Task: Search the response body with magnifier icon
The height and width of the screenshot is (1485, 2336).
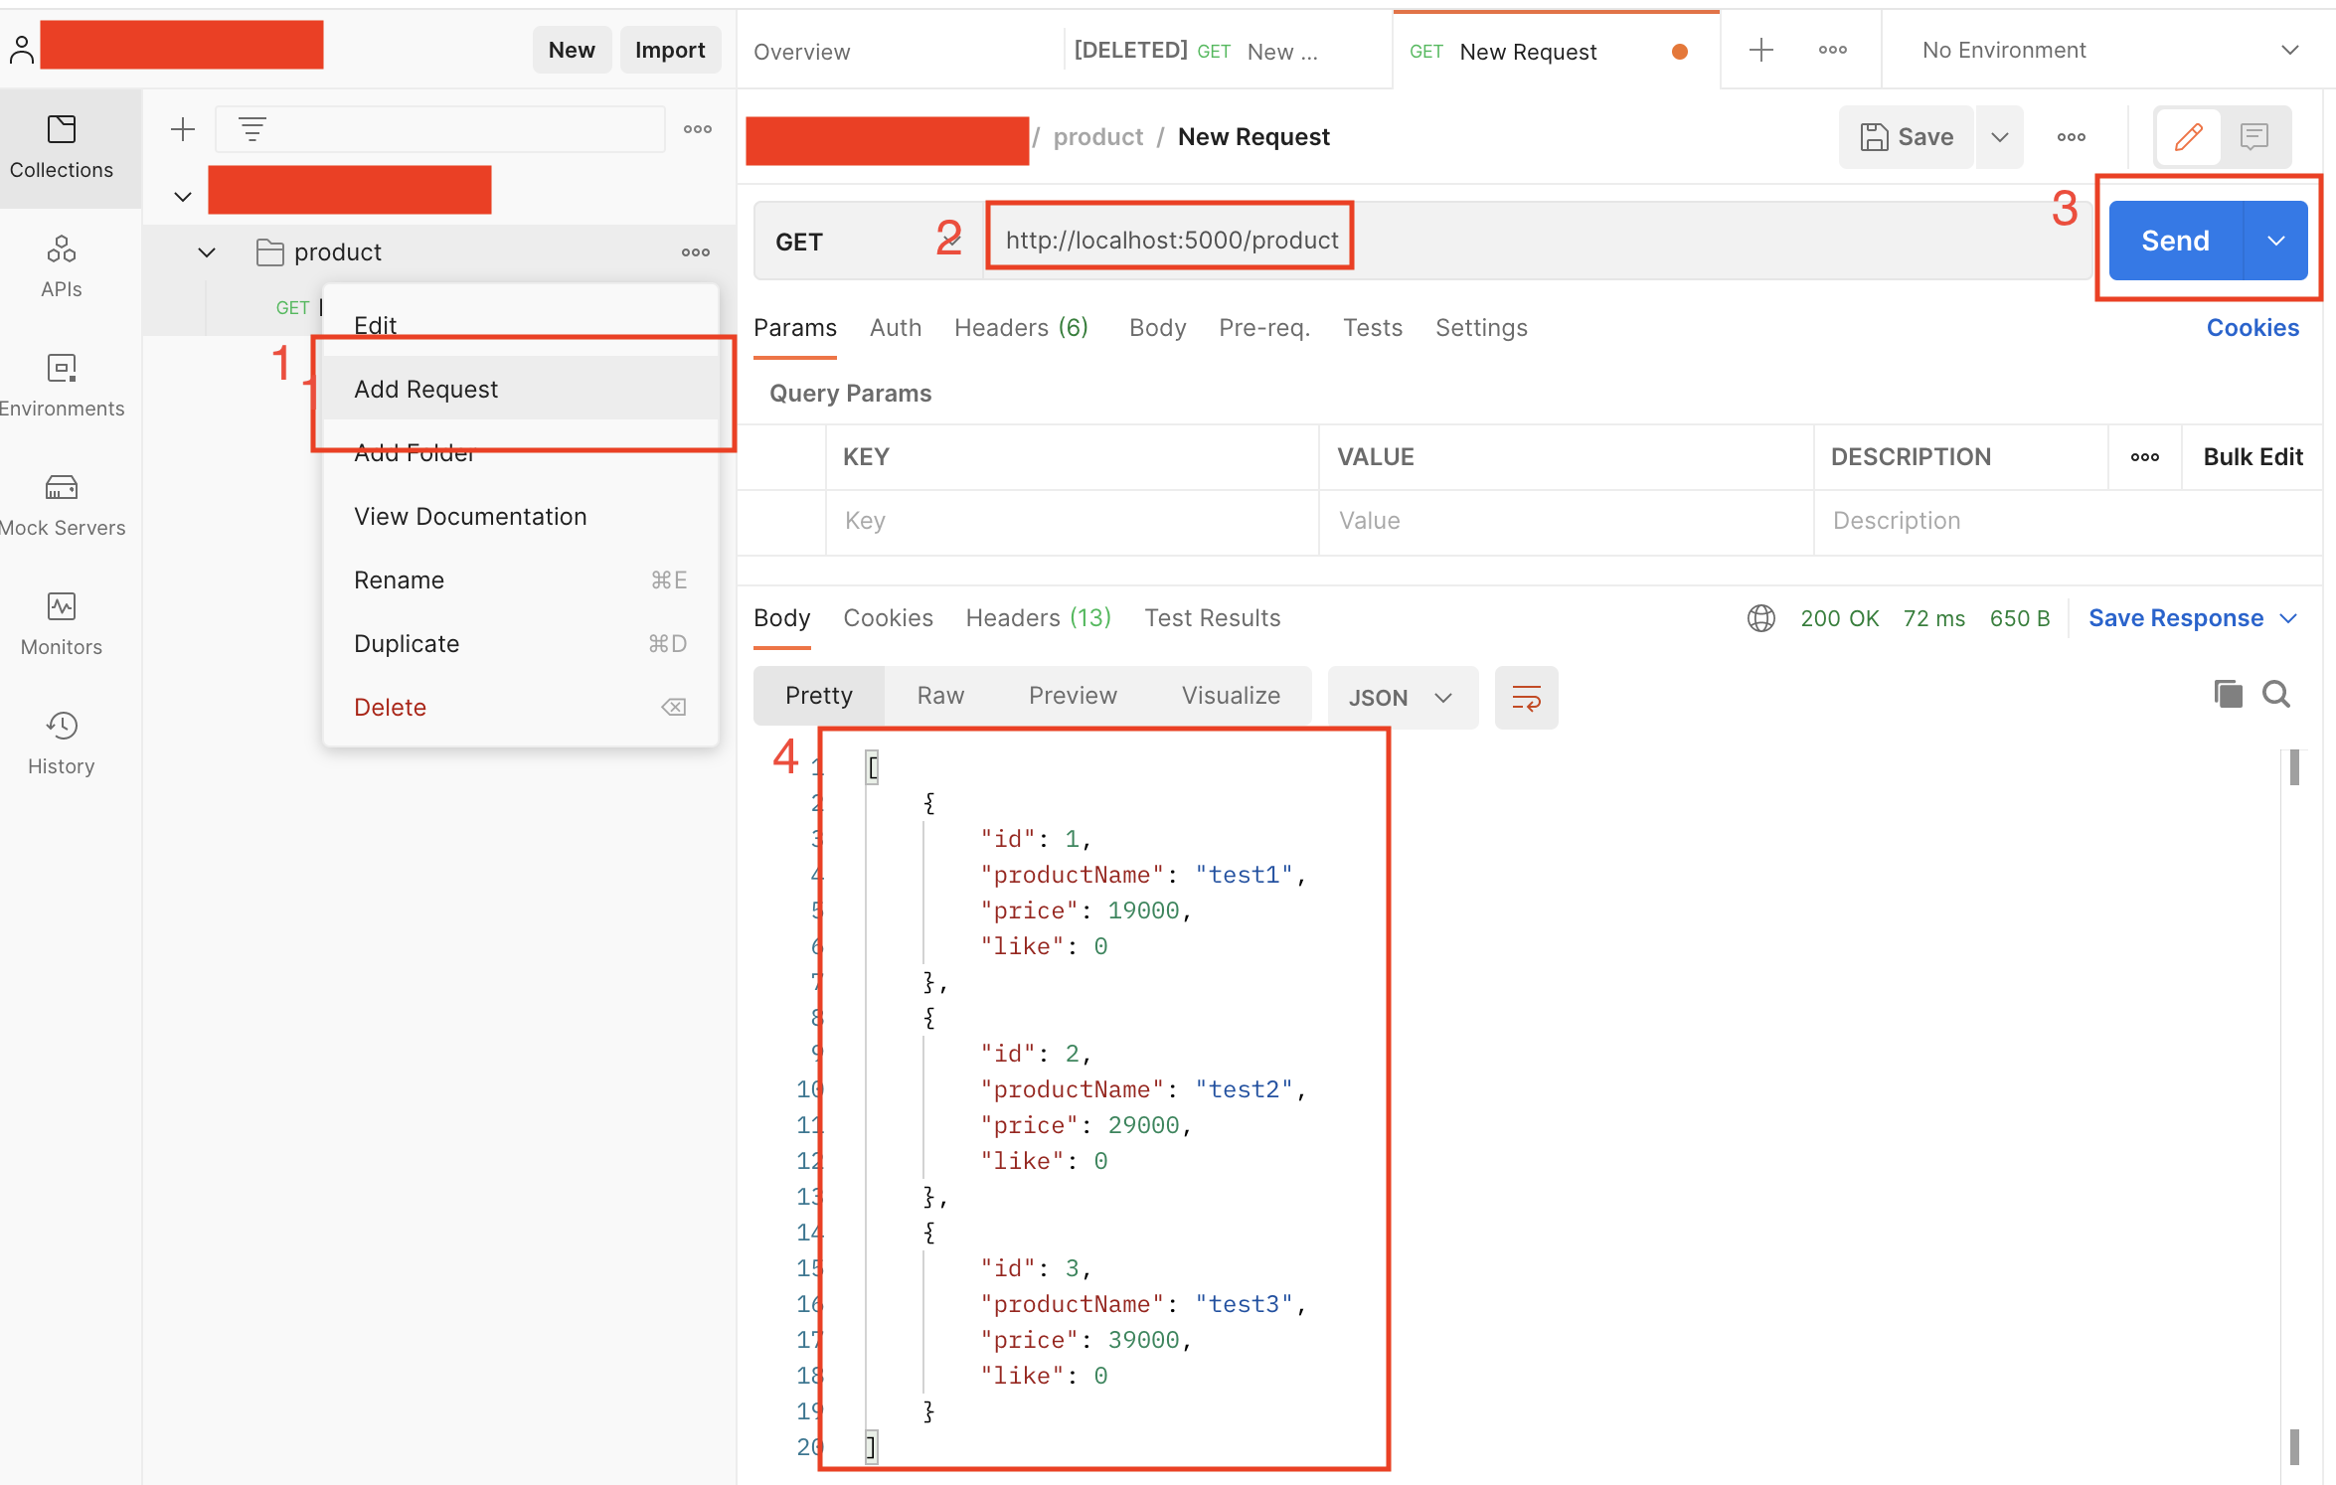Action: [2275, 693]
